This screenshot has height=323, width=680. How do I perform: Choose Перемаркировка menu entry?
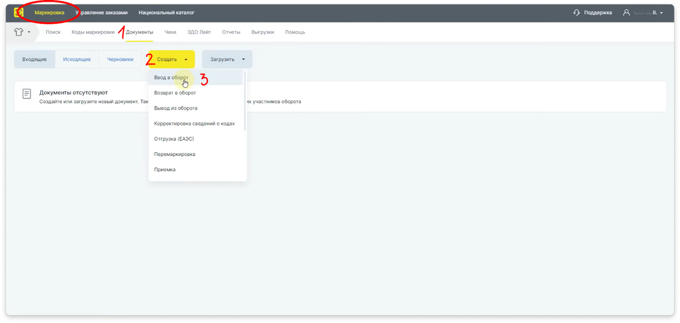click(x=195, y=154)
